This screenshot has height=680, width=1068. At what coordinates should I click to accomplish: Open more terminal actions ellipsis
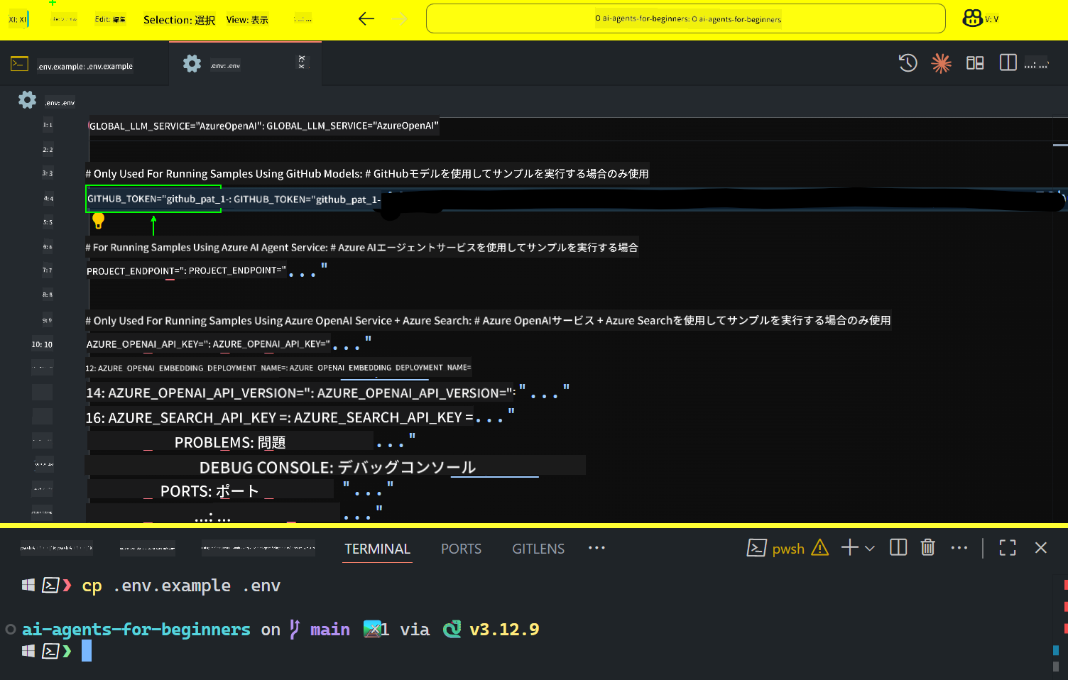(959, 547)
